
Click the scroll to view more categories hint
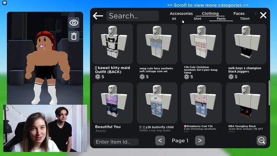coord(208,5)
